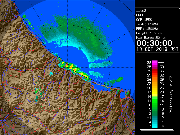Select the 'CAPPI' product text
This screenshot has height=135, width=180.
click(x=141, y=15)
